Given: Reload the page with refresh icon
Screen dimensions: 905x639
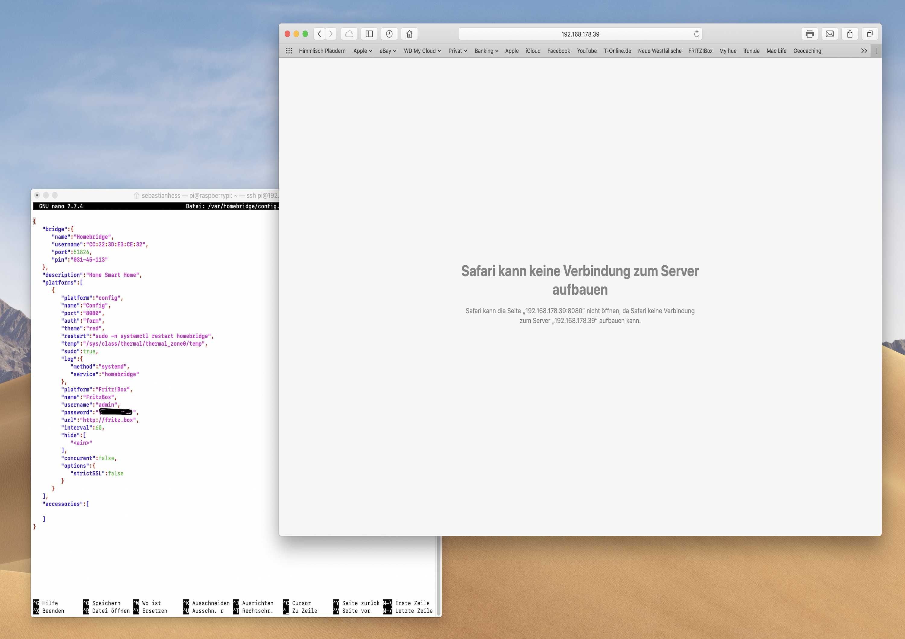Looking at the screenshot, I should coord(697,34).
